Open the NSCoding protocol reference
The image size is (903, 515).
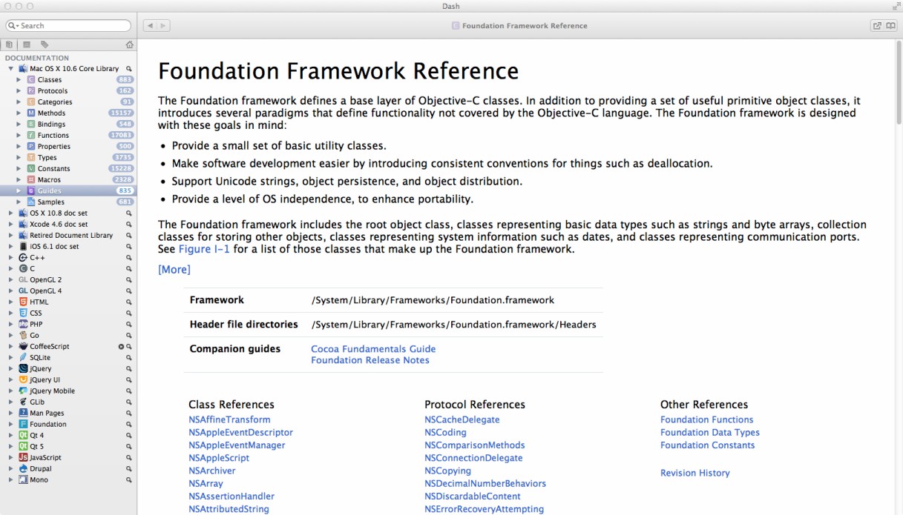pyautogui.click(x=445, y=433)
